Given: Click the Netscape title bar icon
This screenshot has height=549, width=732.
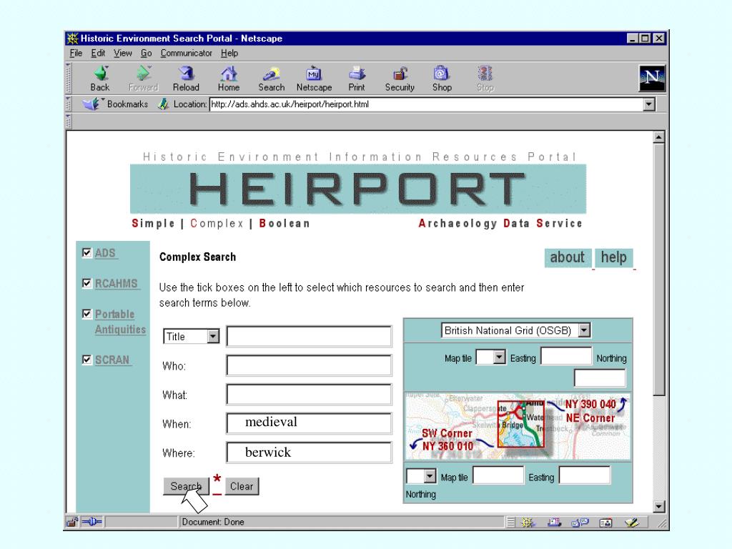Looking at the screenshot, I should (x=72, y=39).
